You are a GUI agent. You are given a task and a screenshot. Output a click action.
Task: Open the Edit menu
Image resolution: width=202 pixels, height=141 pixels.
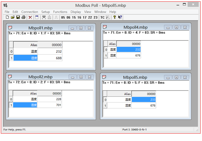(x=15, y=12)
